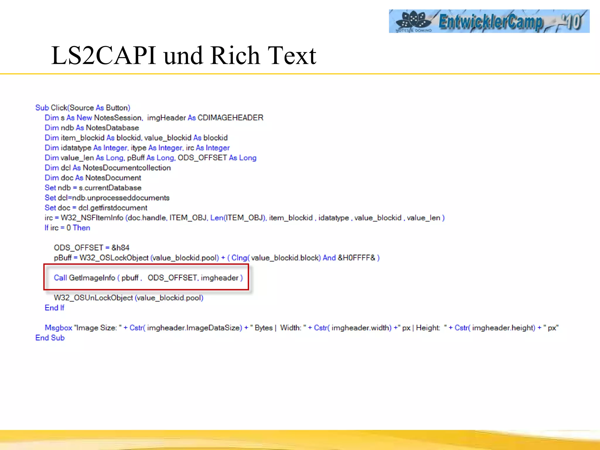The image size is (600, 450).
Task: Click the line 'ODS_OFFSET = &h84'
Action: pyautogui.click(x=92, y=248)
